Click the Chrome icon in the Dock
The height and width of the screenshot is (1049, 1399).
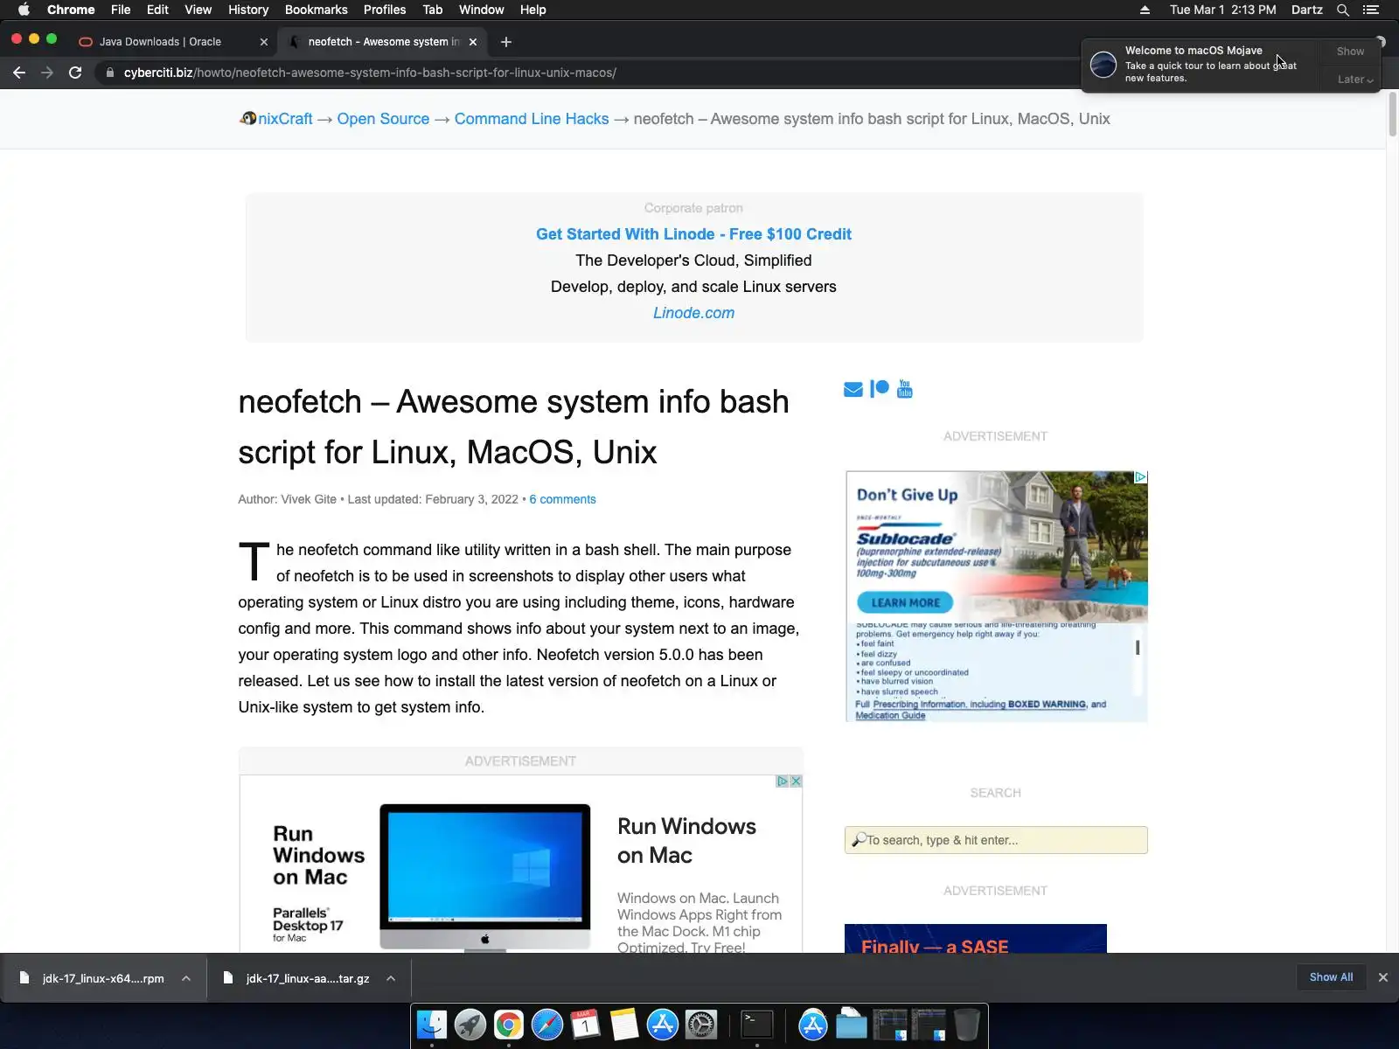click(508, 1025)
